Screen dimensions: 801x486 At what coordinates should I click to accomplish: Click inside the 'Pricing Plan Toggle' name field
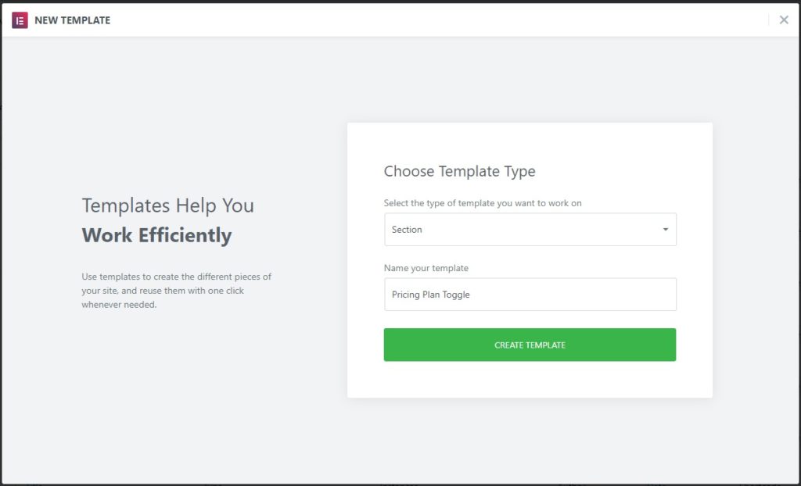tap(530, 295)
